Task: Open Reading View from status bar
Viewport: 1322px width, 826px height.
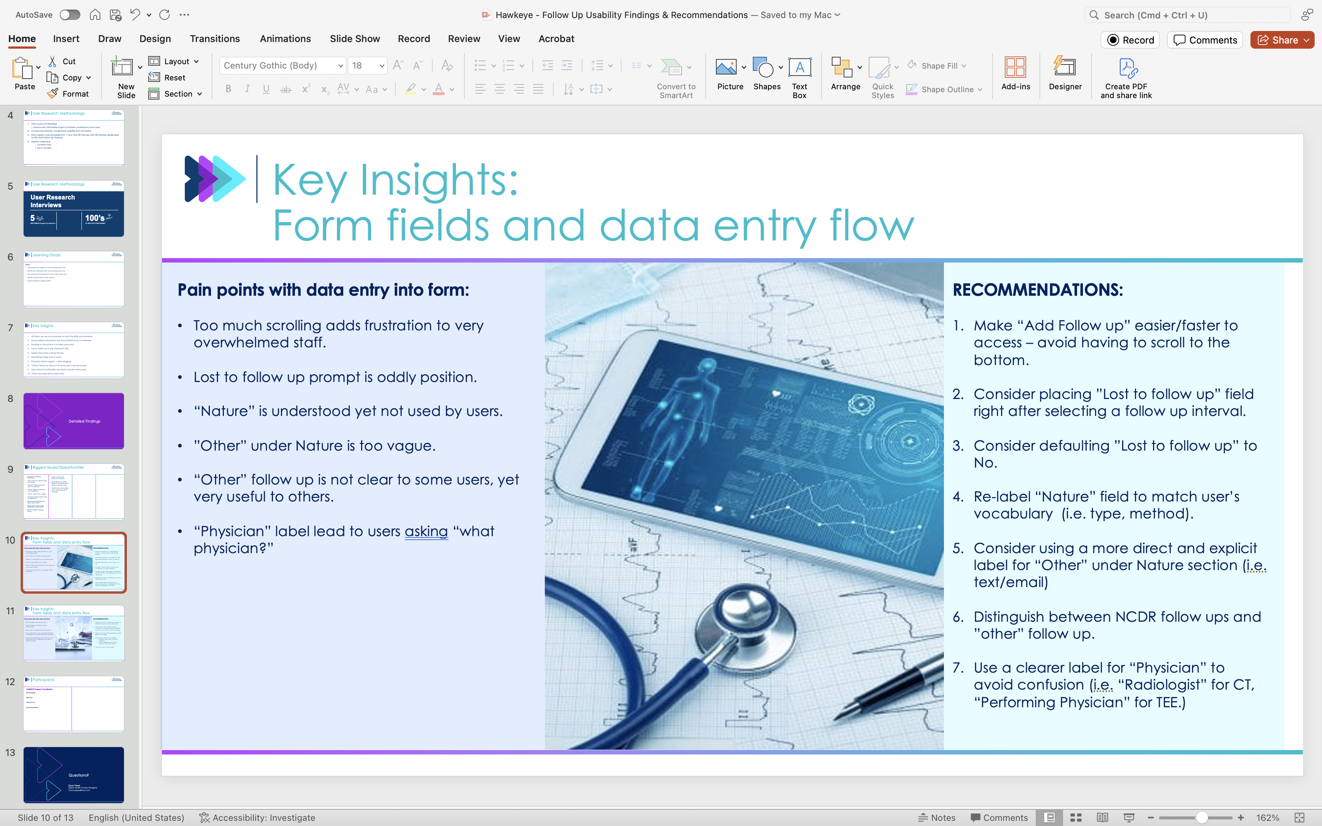Action: (1102, 817)
